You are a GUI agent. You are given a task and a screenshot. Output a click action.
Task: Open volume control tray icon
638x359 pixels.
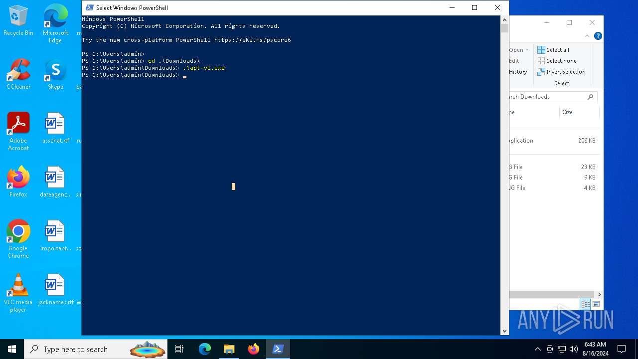[574, 349]
